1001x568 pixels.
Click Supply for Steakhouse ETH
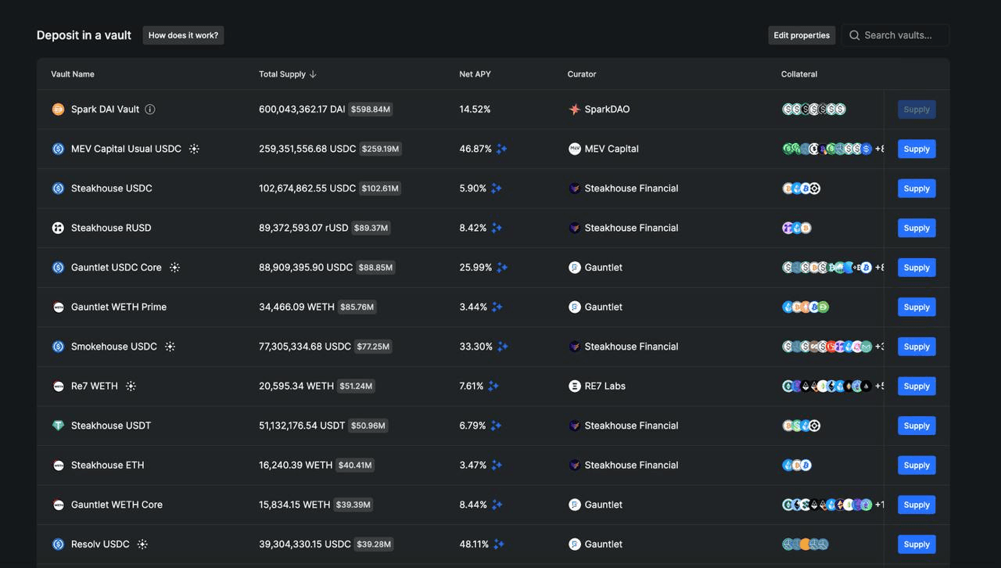click(x=917, y=466)
